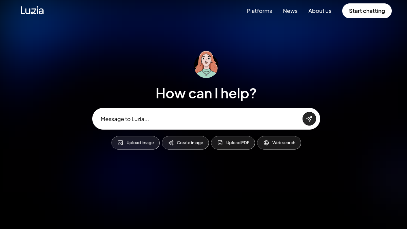Activate the Web search option

point(279,143)
